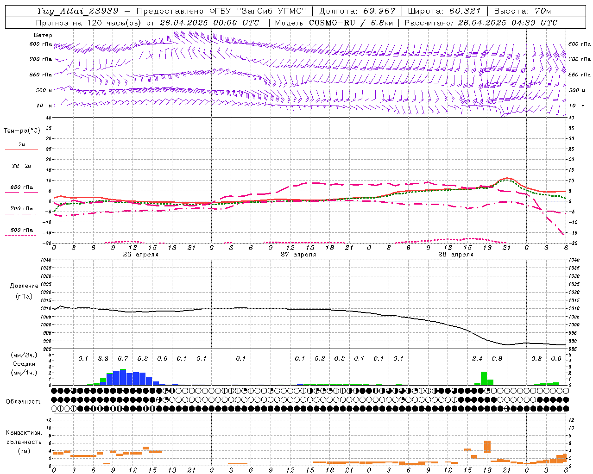
Task: Click the 28 апреля date label
Action: tap(455, 255)
